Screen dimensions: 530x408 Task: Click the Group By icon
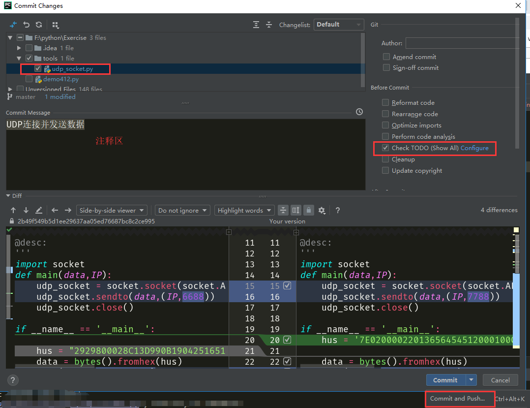[56, 25]
